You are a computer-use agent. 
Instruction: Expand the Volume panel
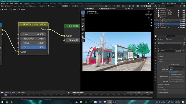pyautogui.click(x=161, y=59)
